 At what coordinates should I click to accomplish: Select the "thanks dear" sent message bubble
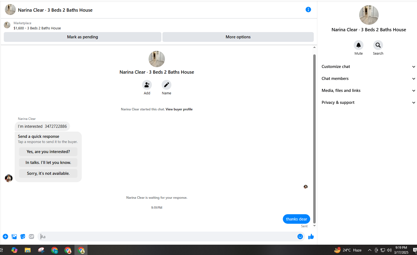pos(296,219)
